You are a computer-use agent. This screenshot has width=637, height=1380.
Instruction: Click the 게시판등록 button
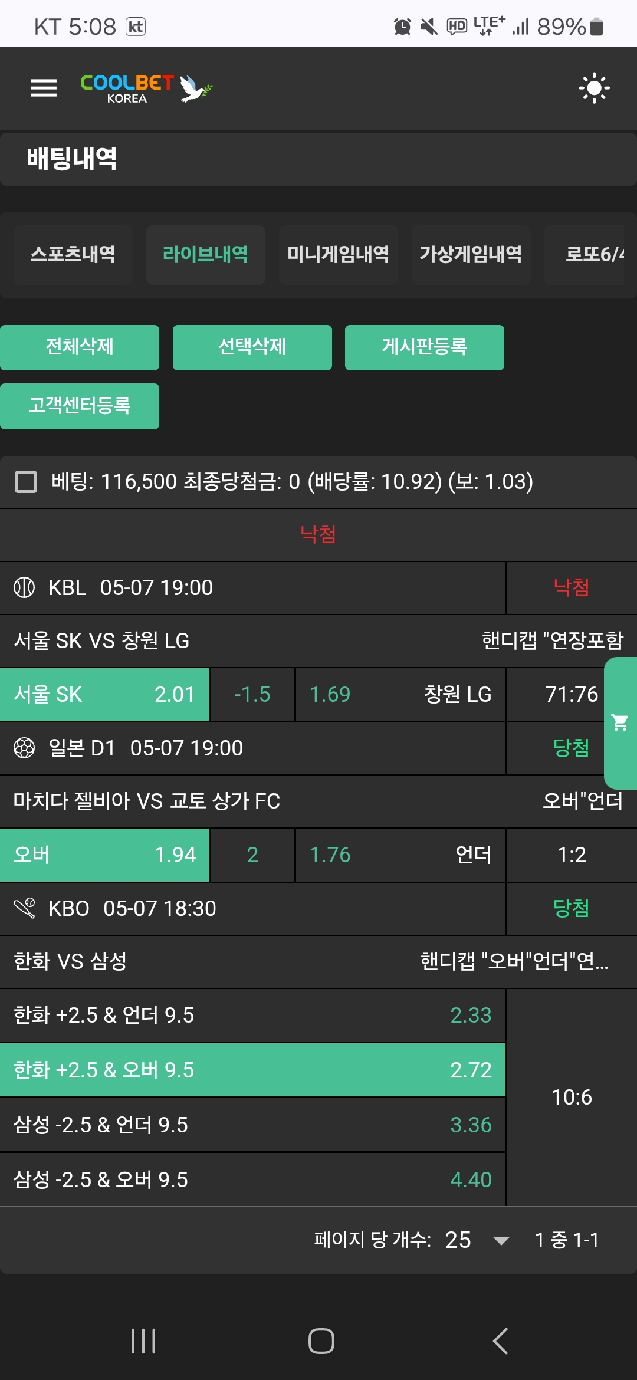[425, 347]
